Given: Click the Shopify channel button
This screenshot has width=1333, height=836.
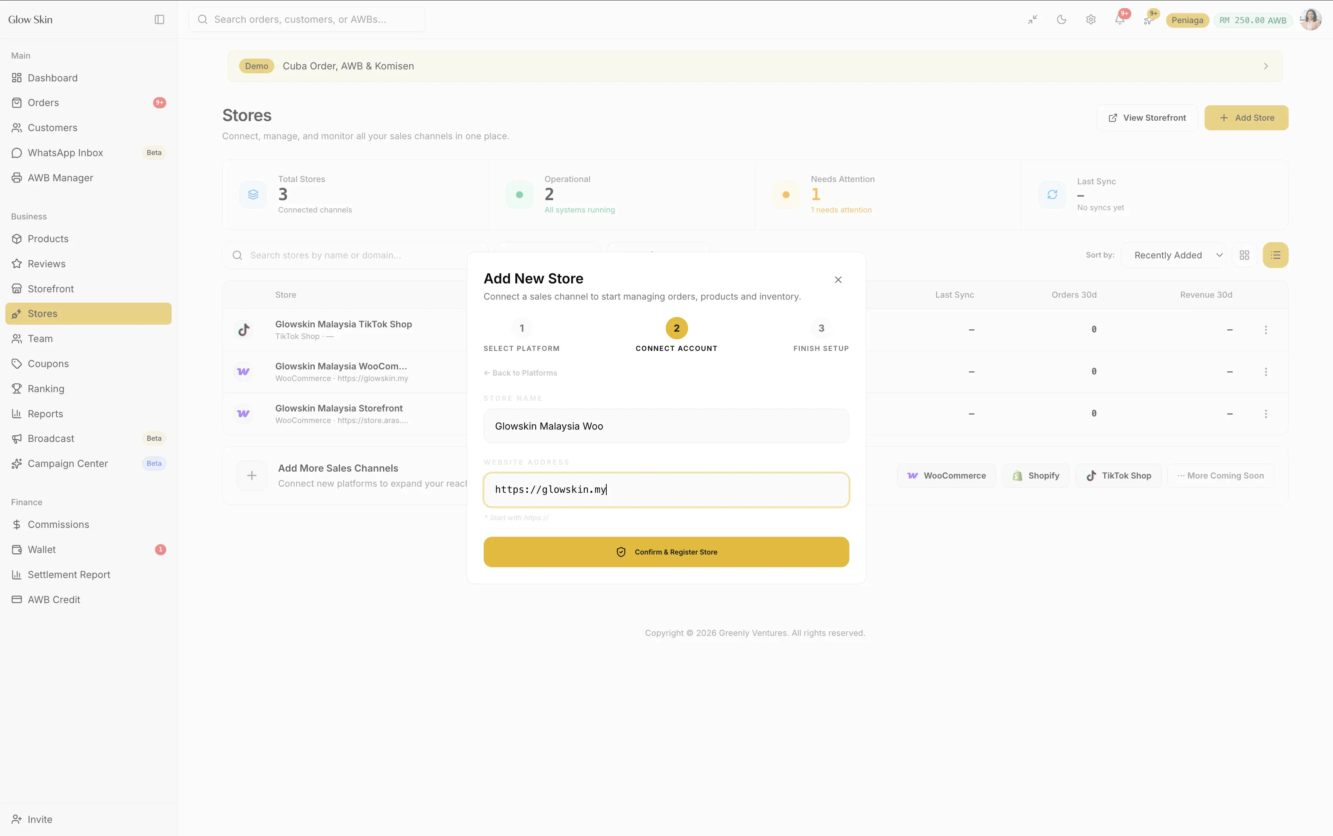Looking at the screenshot, I should 1036,475.
